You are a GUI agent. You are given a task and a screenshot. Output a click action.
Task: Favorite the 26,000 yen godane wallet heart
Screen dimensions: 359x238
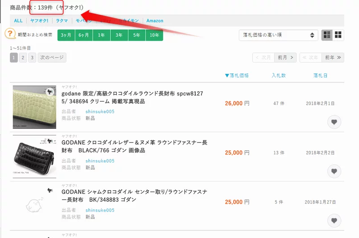334,122
